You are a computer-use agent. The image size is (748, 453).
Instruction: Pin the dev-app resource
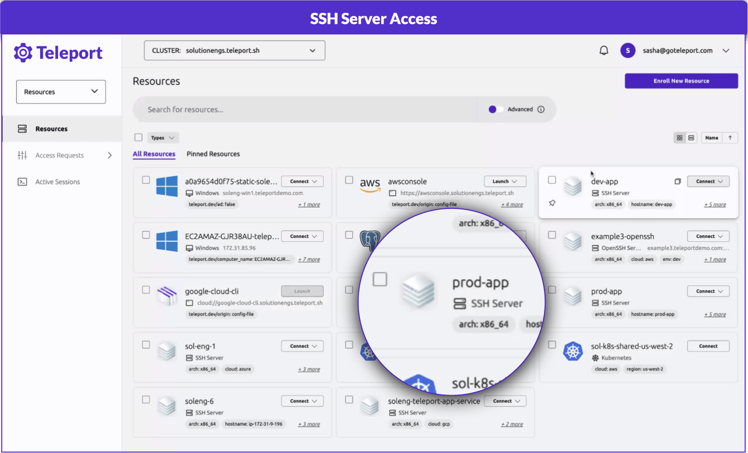click(x=552, y=203)
